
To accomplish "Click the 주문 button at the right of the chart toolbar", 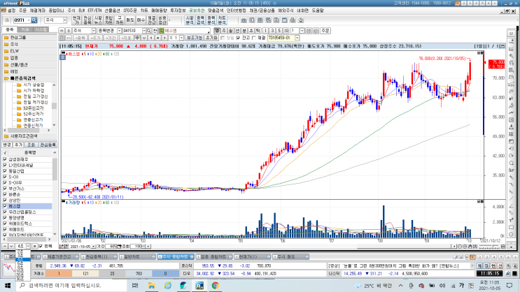I will point(325,31).
